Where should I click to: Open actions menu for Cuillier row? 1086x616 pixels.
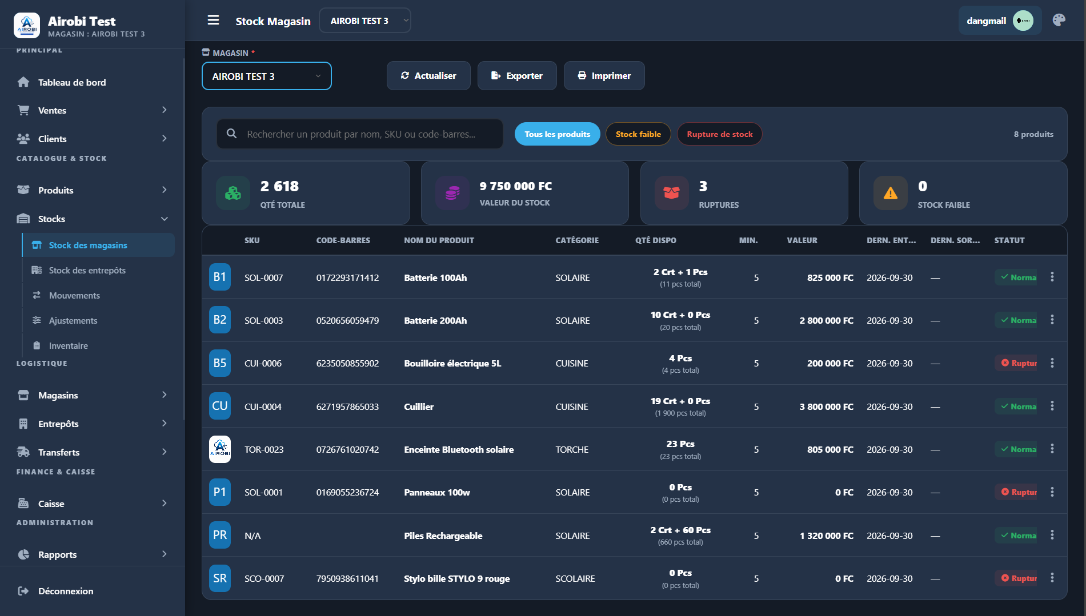point(1052,406)
